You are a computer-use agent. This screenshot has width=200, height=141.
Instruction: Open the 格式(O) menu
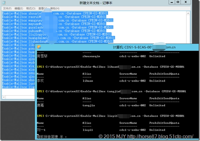pos(31,8)
